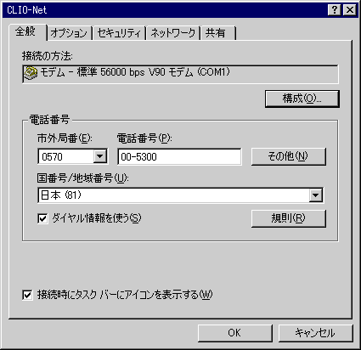This screenshot has height=350, width=361.
Task: Toggle the taskbar icon display checkbox
Action: [27, 295]
